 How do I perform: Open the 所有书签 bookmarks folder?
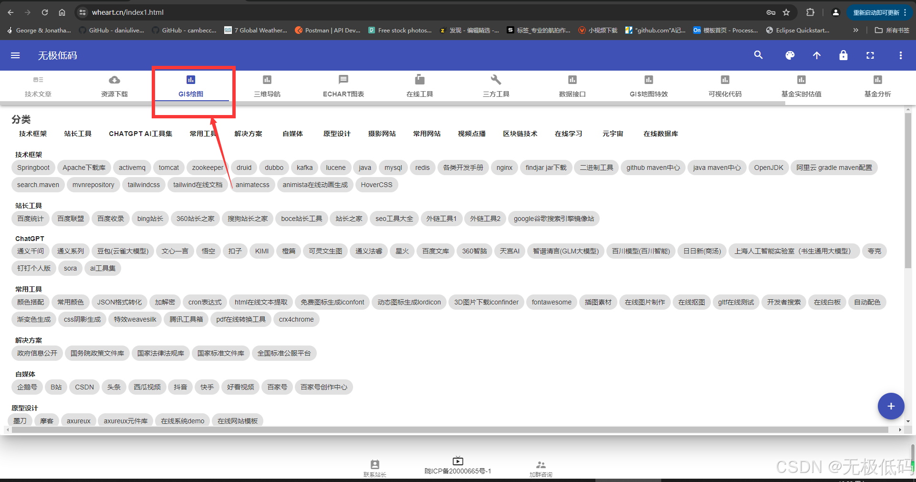tap(892, 30)
